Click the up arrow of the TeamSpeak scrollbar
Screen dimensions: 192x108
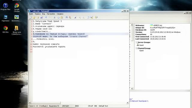click(x=132, y=25)
